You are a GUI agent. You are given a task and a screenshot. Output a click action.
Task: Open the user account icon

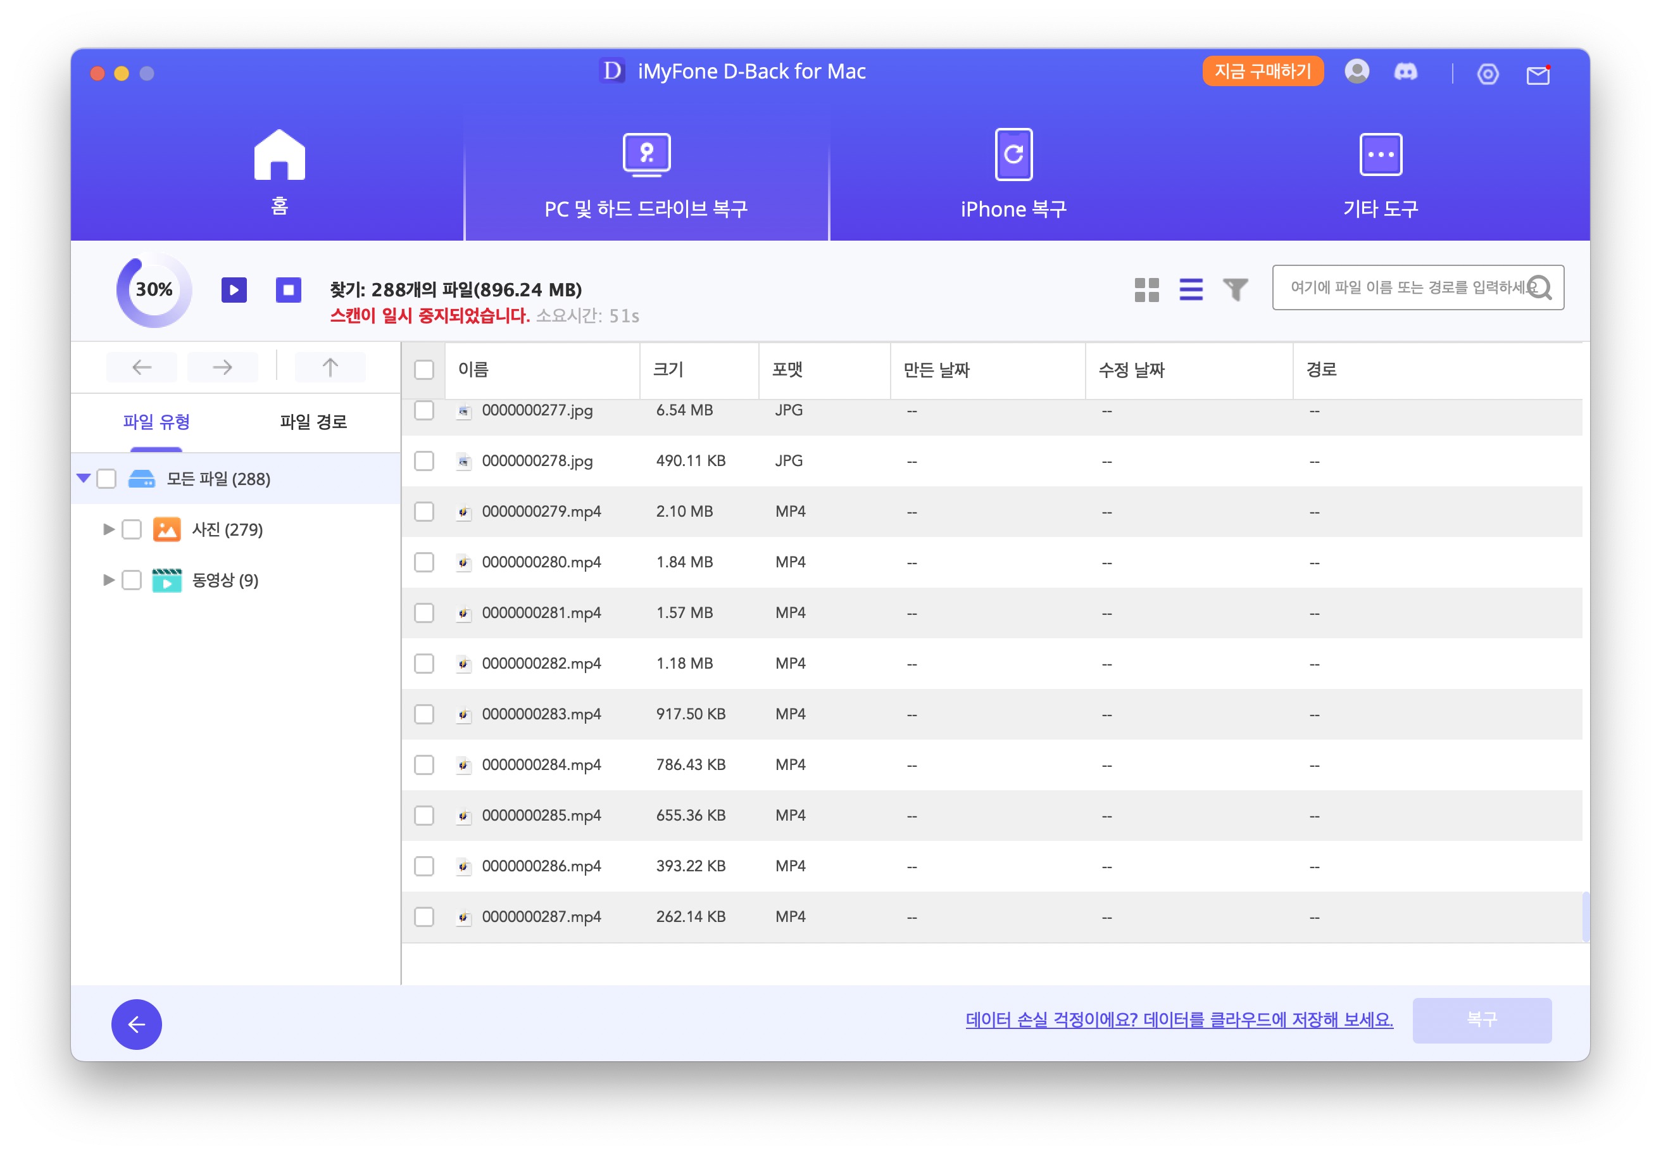point(1357,72)
